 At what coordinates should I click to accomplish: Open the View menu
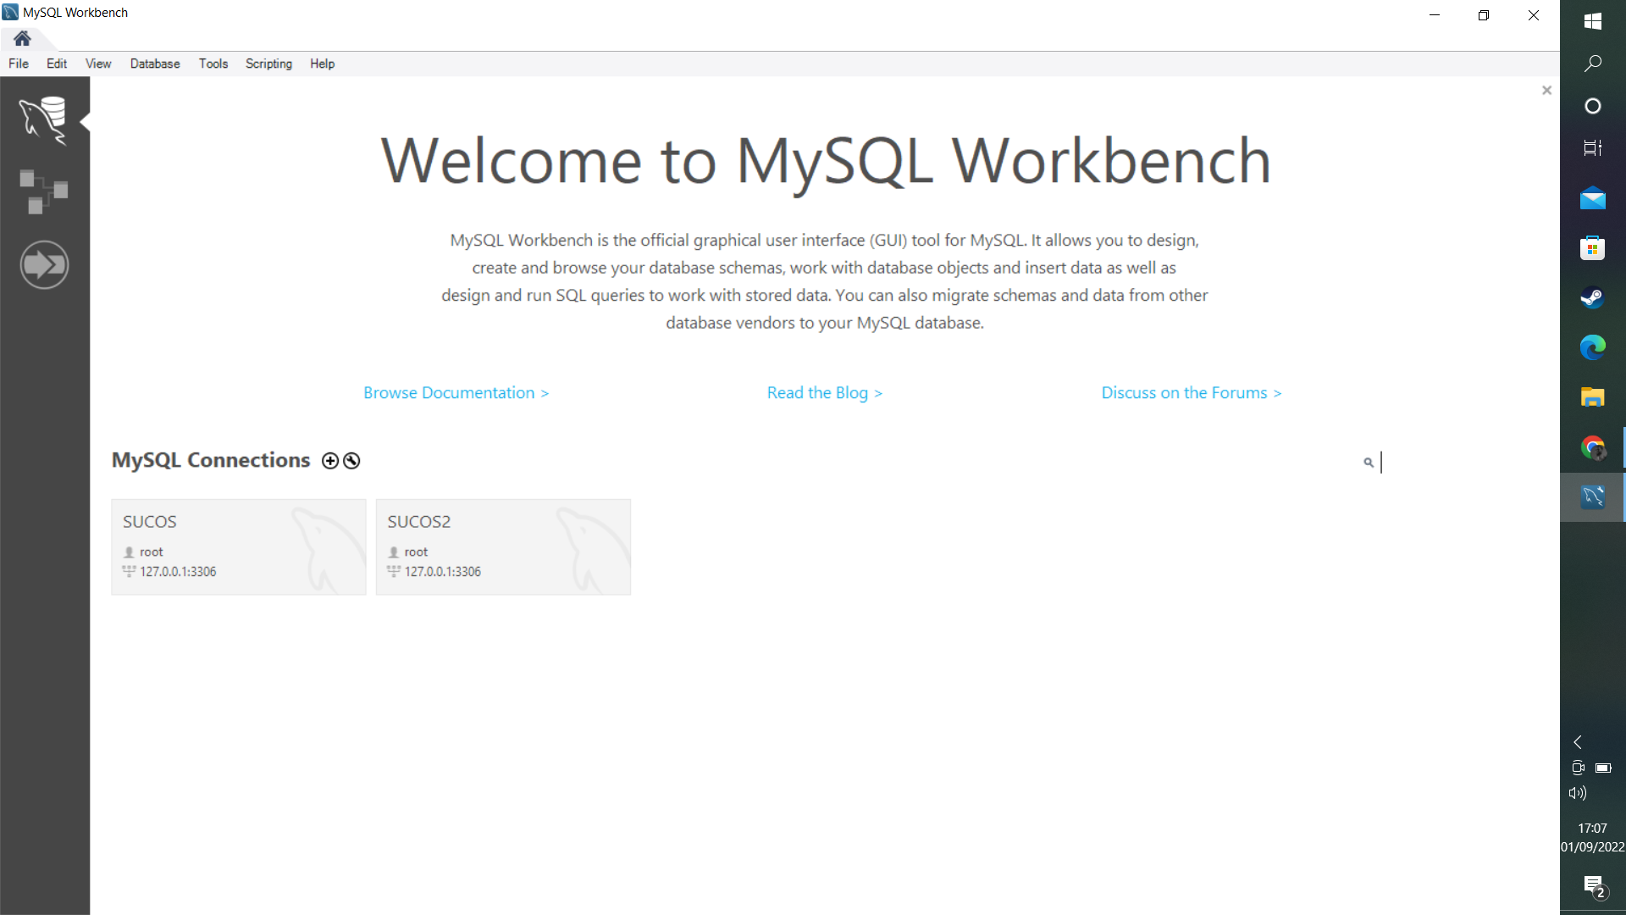pos(98,64)
